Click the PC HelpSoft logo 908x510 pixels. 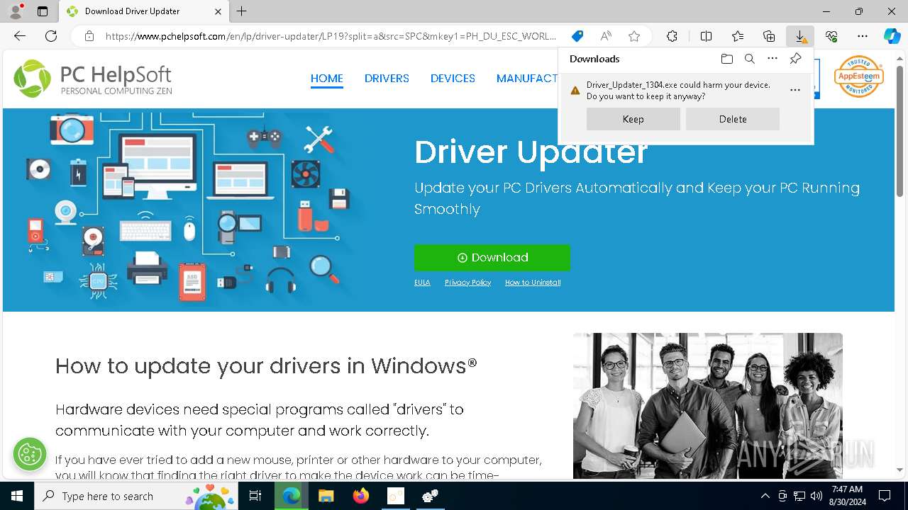[x=93, y=78]
